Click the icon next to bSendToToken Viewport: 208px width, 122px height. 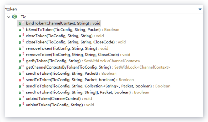20,30
